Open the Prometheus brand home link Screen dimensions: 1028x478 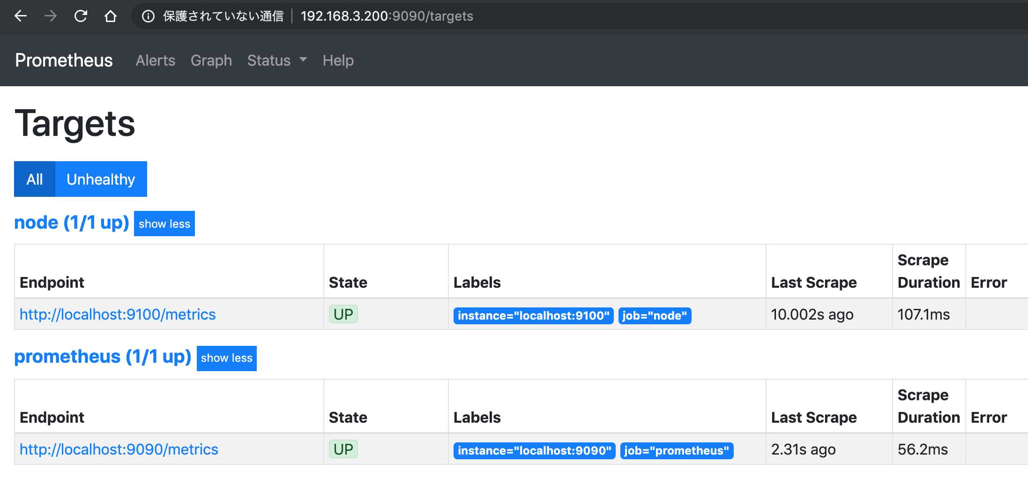64,60
